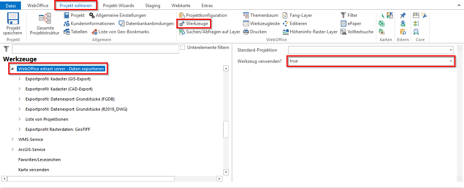464x188 pixels.
Task: Open the Werkzeug verwenden? dropdown
Action: point(451,61)
